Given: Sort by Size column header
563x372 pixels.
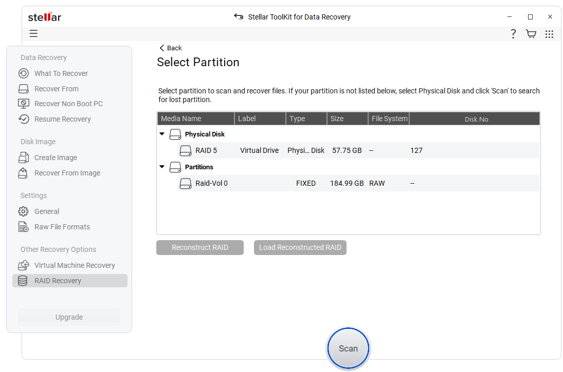Looking at the screenshot, I should pos(348,119).
